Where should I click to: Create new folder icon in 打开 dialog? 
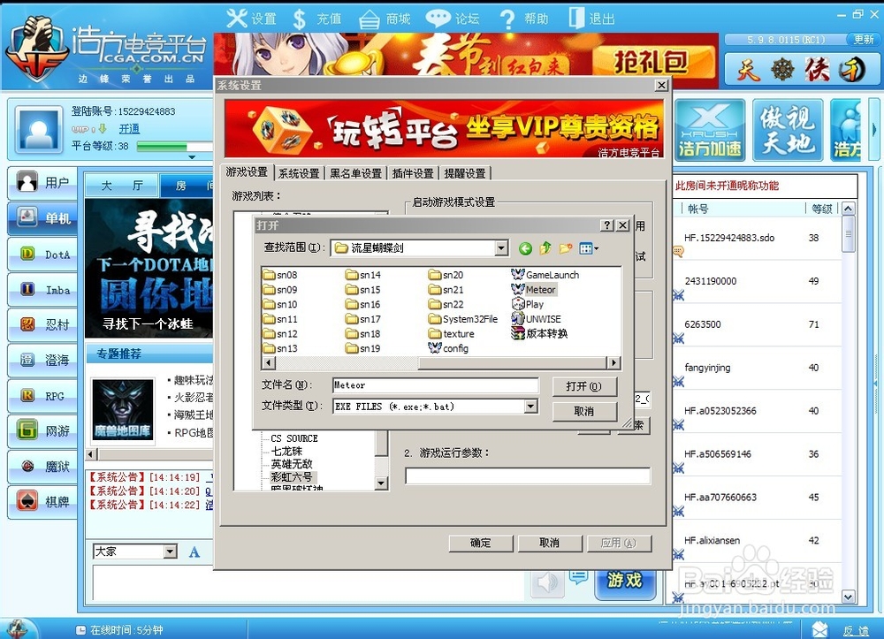coord(566,248)
